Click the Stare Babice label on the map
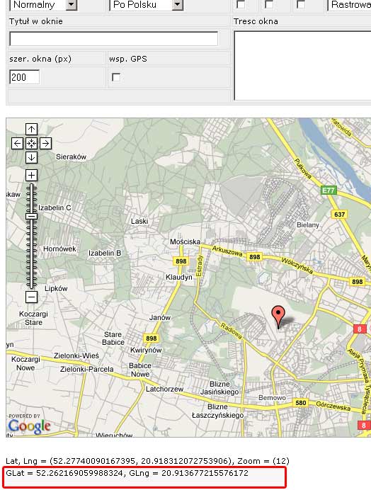 (x=113, y=338)
